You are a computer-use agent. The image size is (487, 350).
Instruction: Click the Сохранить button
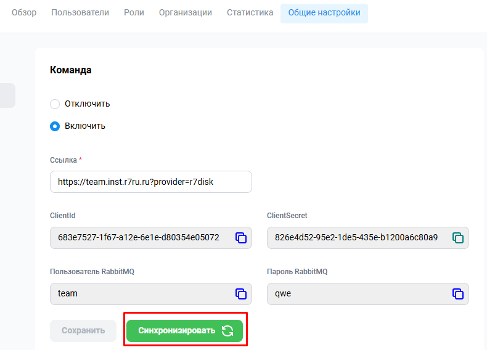tap(83, 331)
